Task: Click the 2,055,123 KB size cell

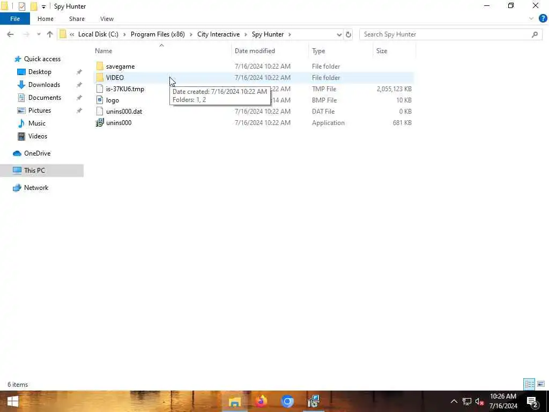Action: pos(394,89)
